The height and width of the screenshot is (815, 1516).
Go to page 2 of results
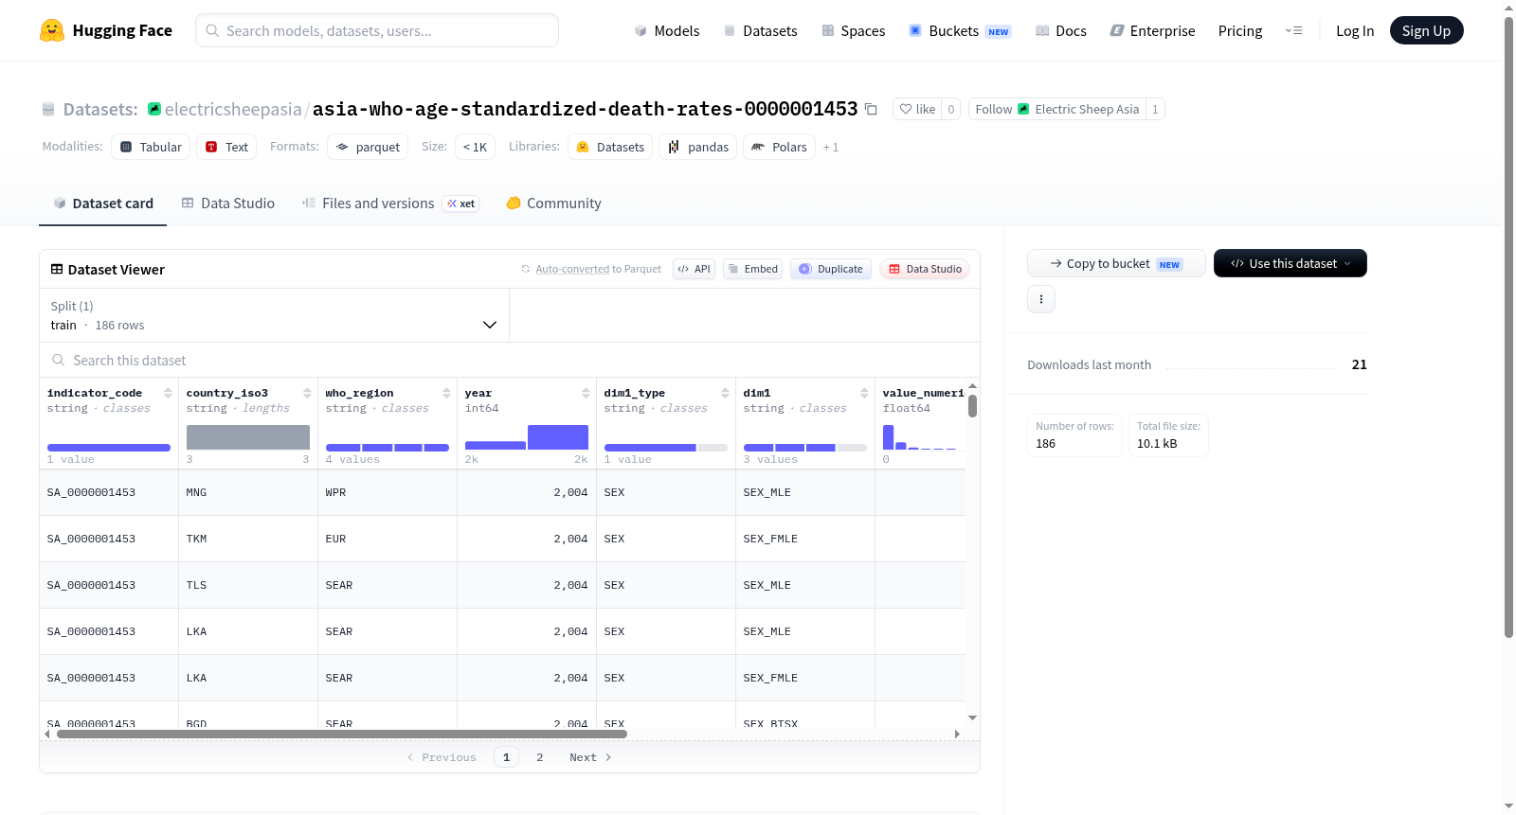[x=540, y=757]
